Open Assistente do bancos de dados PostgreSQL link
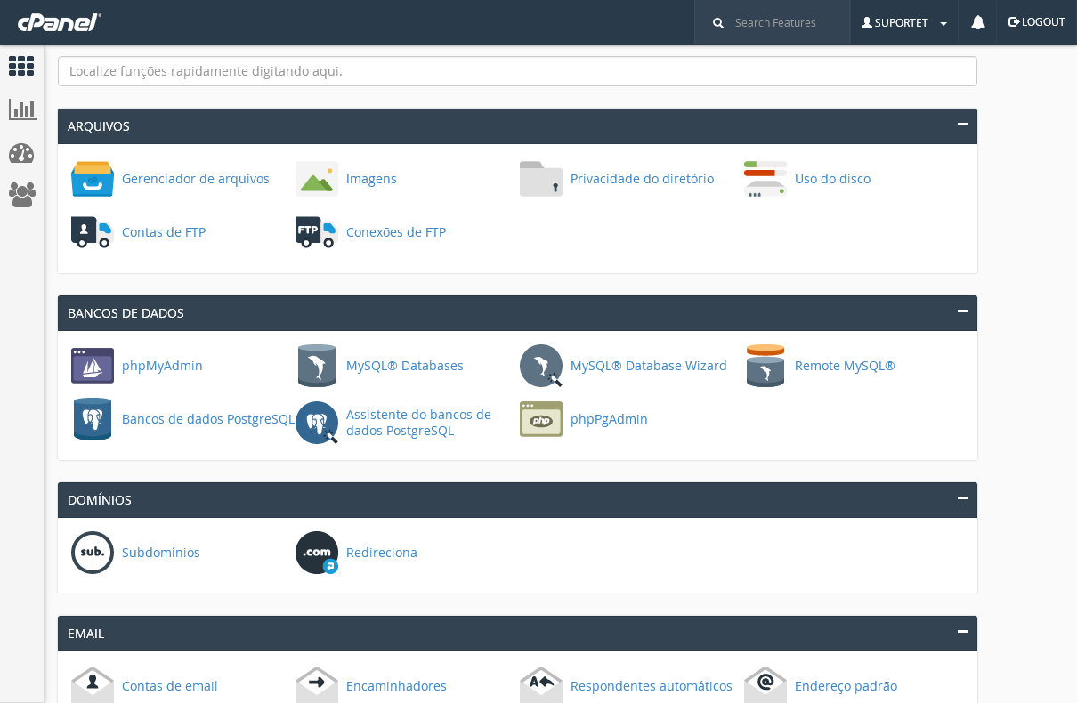Screen dimensions: 1077x703 click(418, 423)
